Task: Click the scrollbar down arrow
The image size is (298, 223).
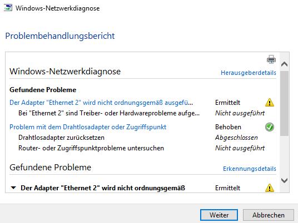Action: [x=284, y=180]
